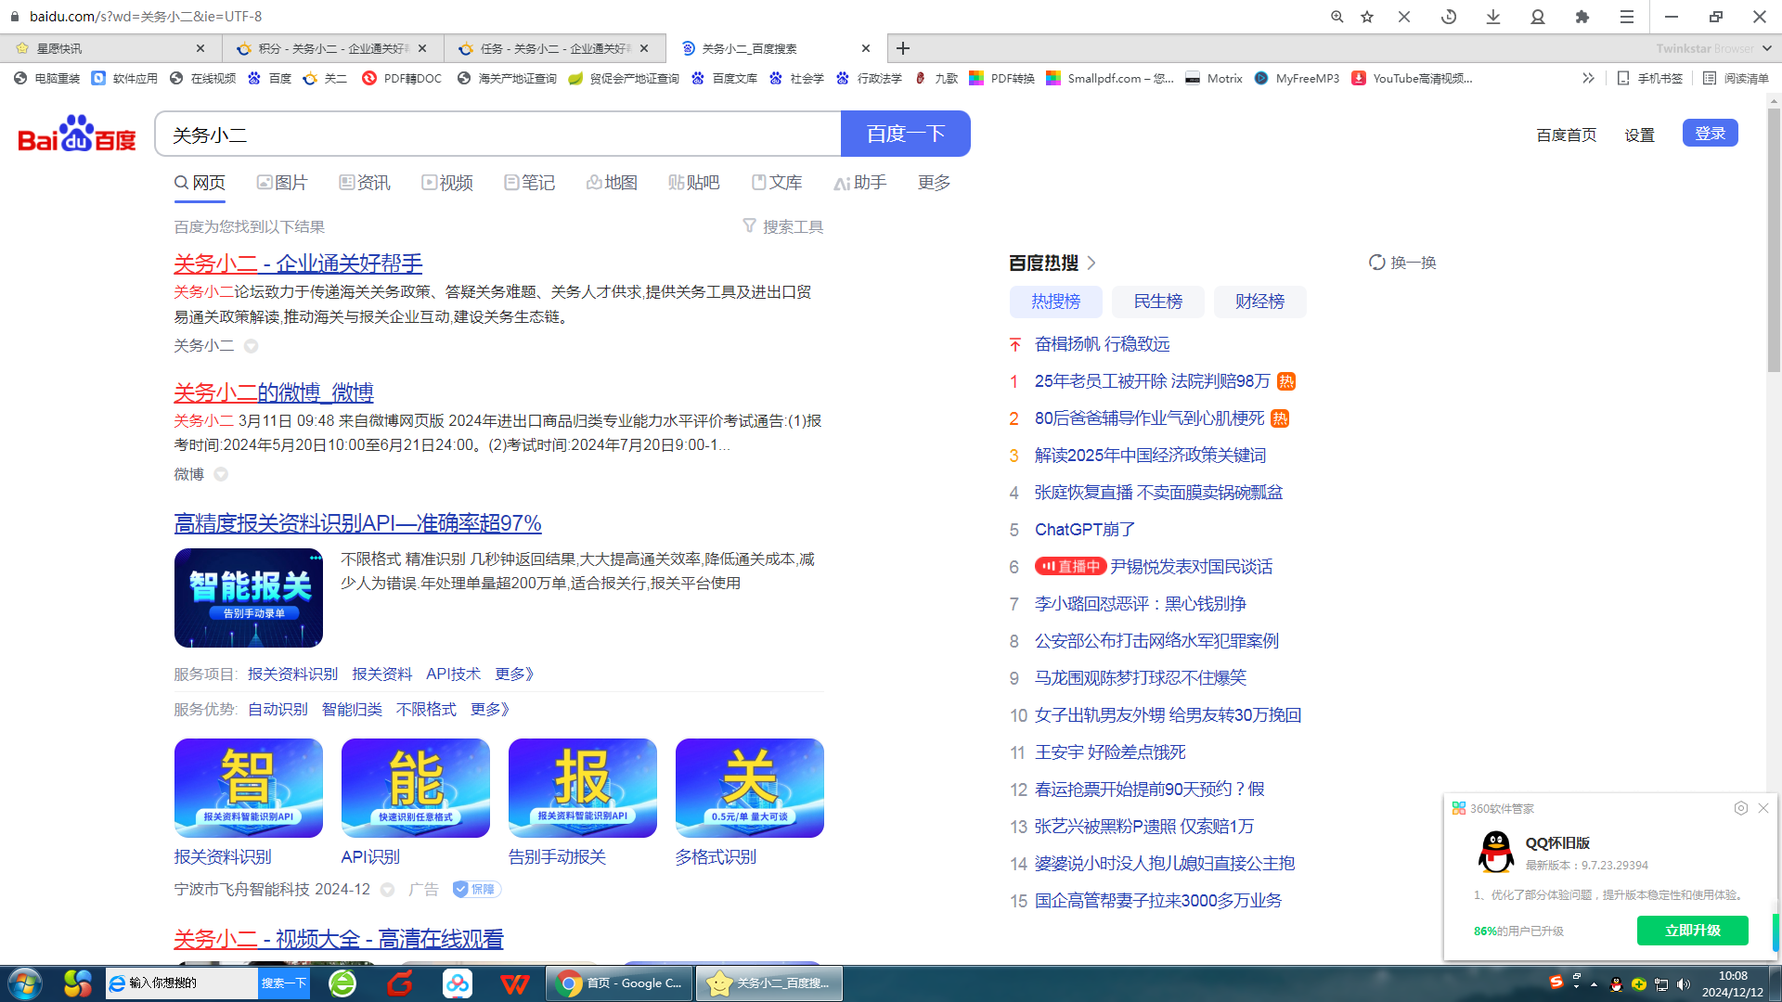Image resolution: width=1782 pixels, height=1002 pixels.
Task: Click the 立即升级 upgrade button
Action: pos(1692,930)
